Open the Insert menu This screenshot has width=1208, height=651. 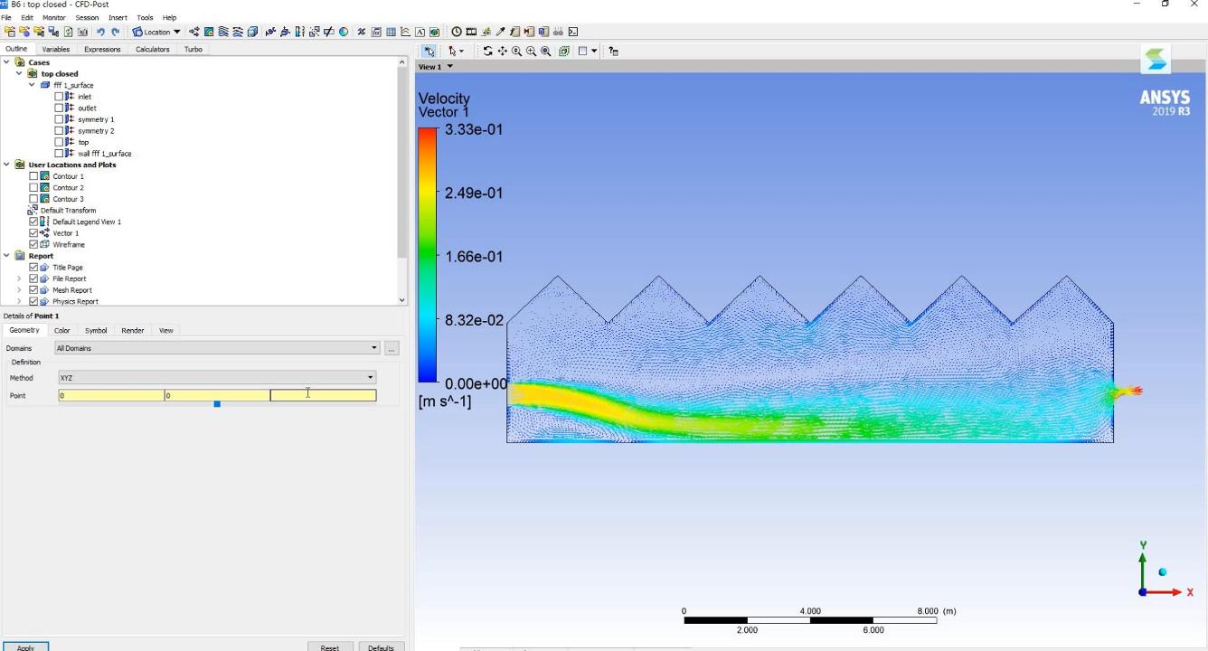click(x=118, y=17)
